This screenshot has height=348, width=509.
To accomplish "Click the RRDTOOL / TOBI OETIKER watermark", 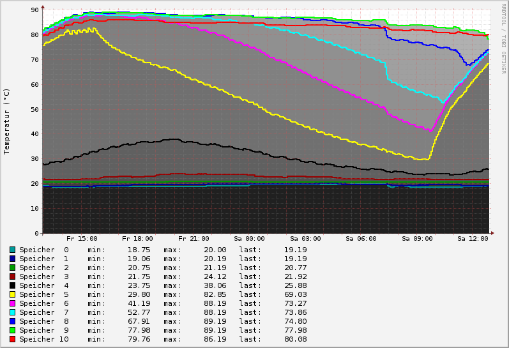I will (x=503, y=38).
